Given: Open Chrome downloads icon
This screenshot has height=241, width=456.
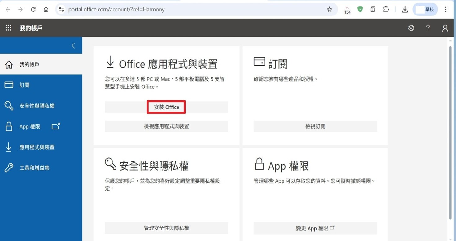Looking at the screenshot, I should [405, 10].
